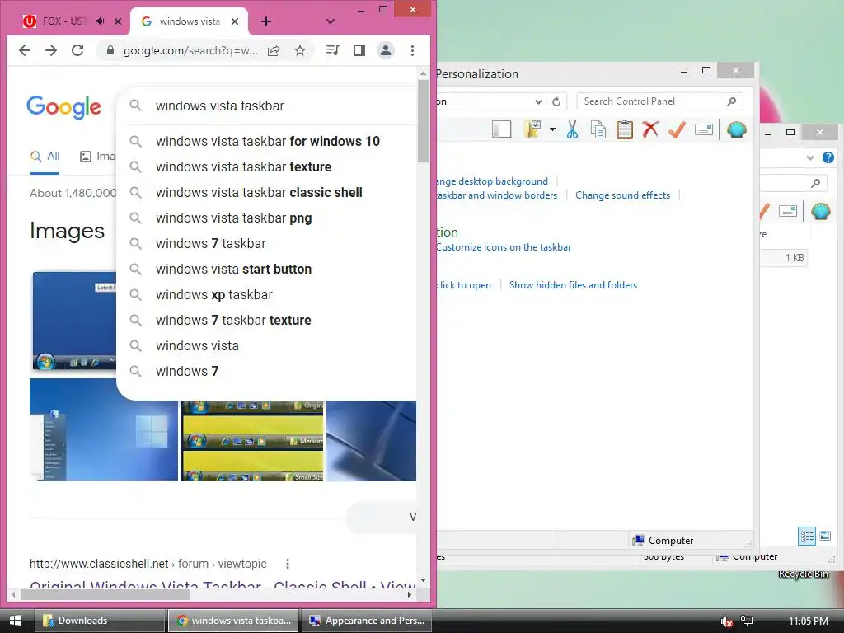Click the google.com address bar
Image resolution: width=844 pixels, height=633 pixels.
190,50
